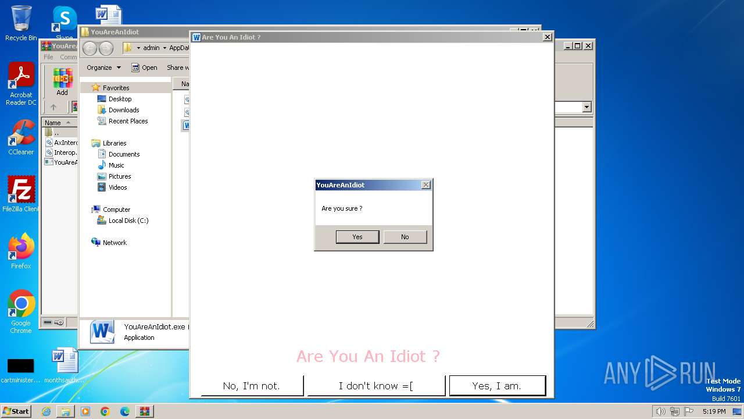The image size is (744, 419).
Task: Click the YouAreAnIdiot.exe details pane icon
Action: tap(102, 332)
